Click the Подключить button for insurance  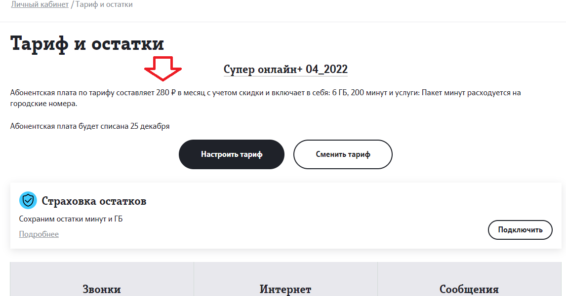point(520,230)
